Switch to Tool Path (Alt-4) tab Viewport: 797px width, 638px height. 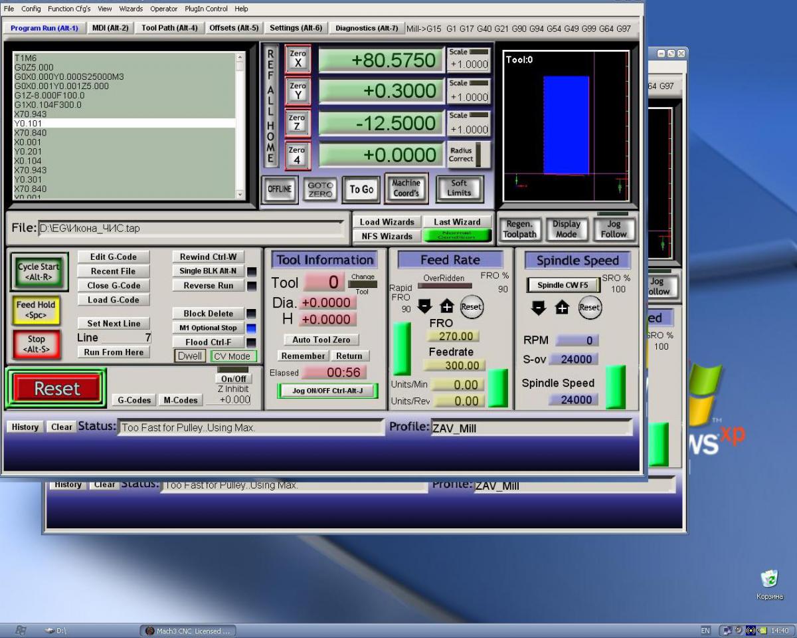coord(169,28)
